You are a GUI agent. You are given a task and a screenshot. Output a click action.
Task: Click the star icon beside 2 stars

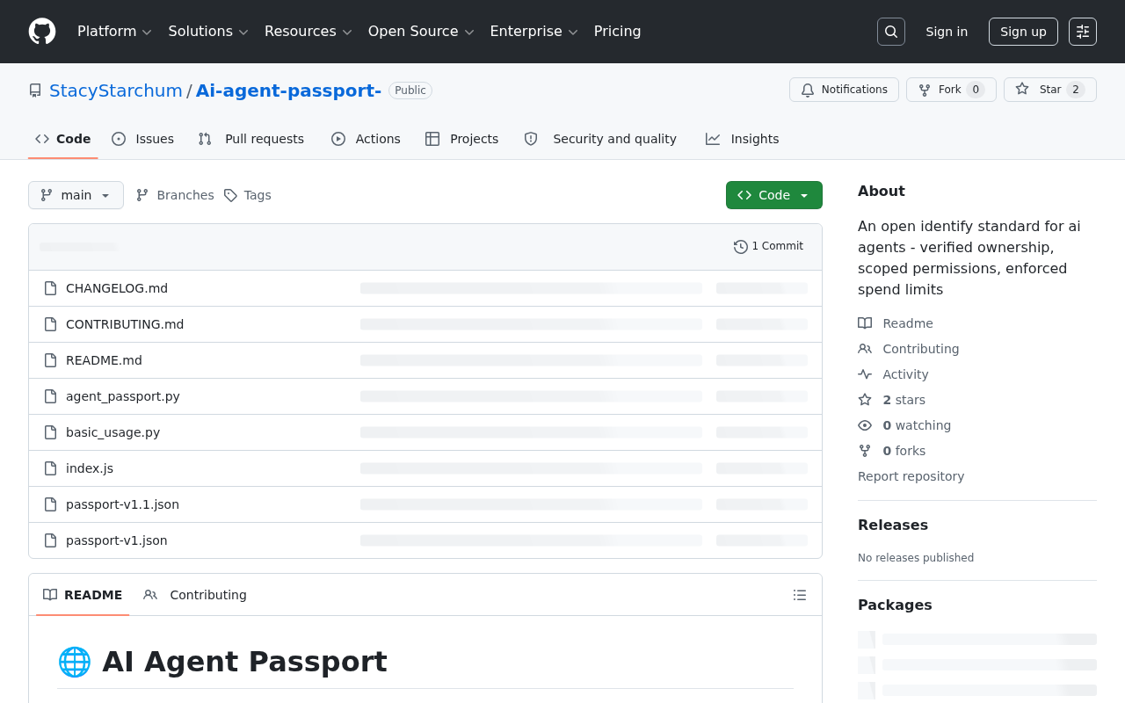865,400
